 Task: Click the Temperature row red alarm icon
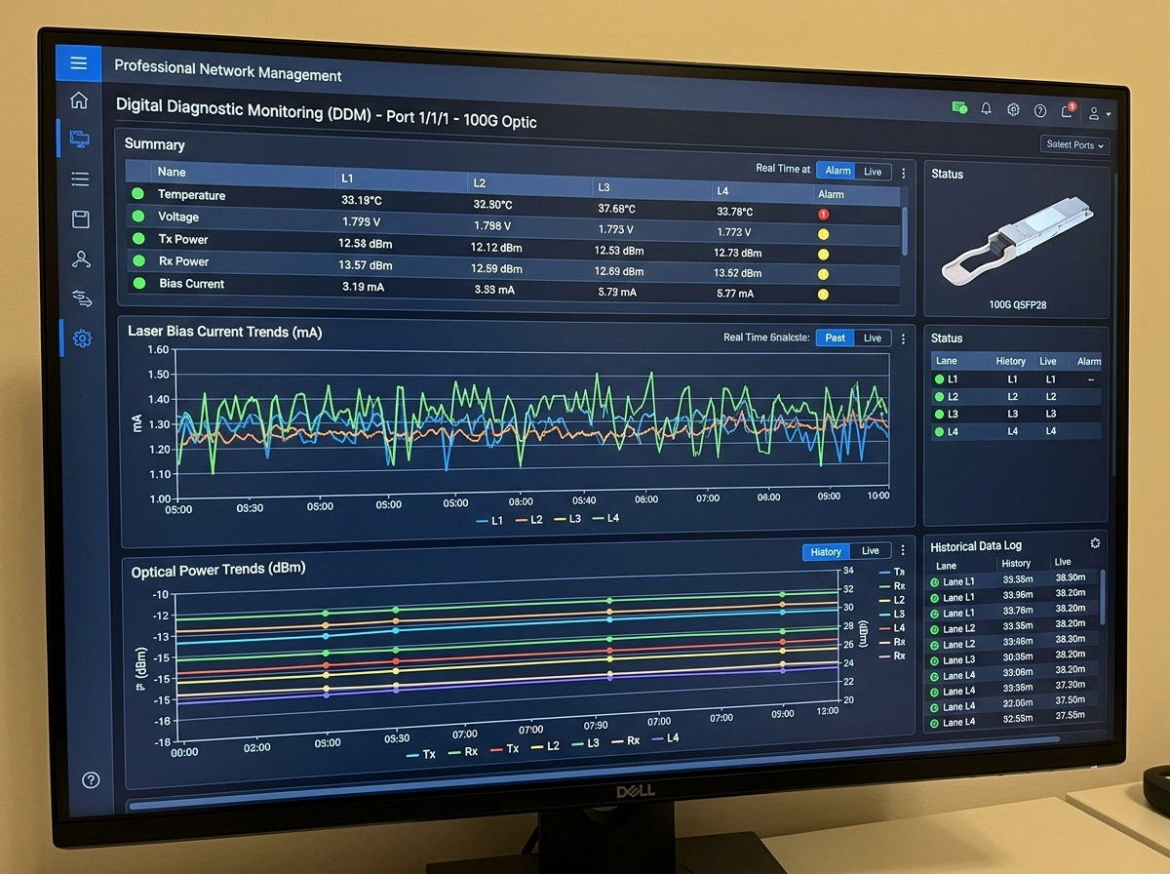[824, 215]
